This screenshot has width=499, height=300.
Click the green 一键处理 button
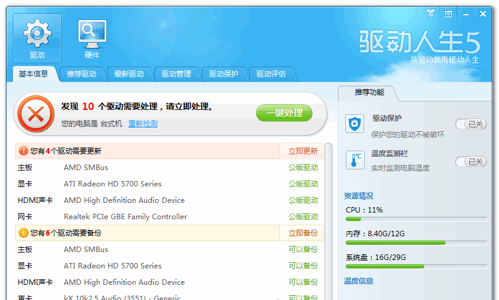tap(284, 112)
